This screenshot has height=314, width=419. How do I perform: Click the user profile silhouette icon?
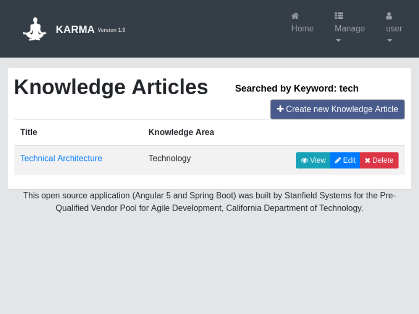(x=389, y=16)
